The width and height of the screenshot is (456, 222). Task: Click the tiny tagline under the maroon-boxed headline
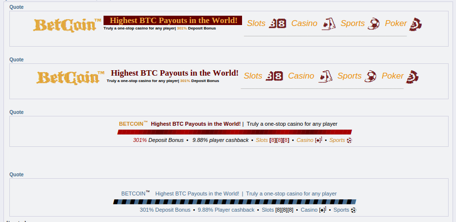pos(160,28)
